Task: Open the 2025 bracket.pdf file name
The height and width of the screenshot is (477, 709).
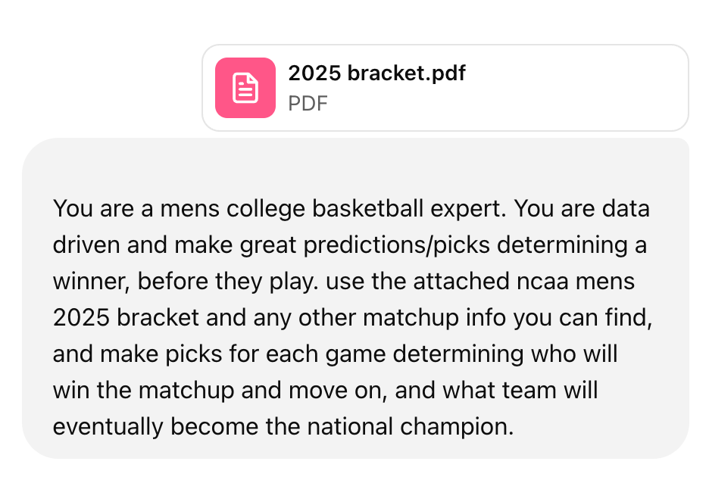Action: pyautogui.click(x=376, y=73)
